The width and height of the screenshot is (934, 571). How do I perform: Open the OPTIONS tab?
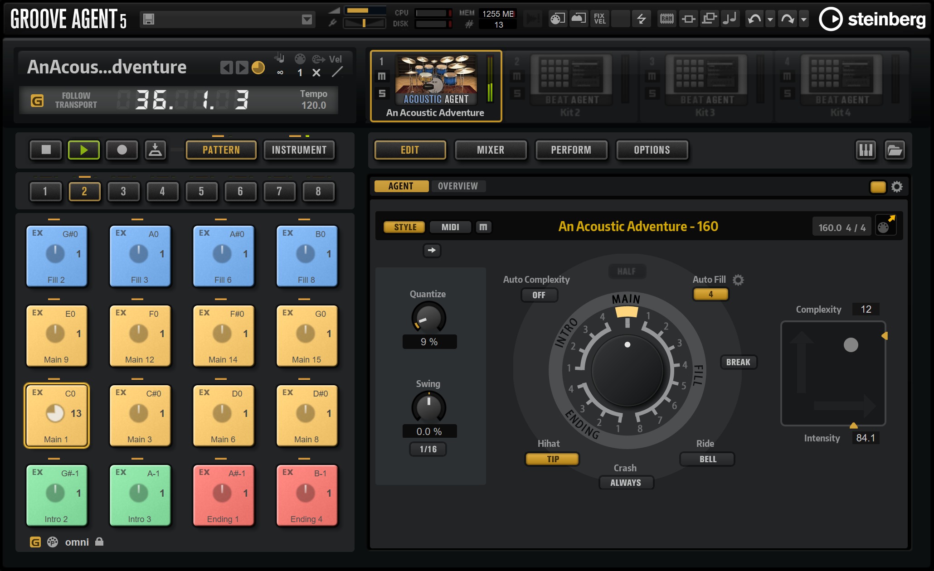point(652,150)
